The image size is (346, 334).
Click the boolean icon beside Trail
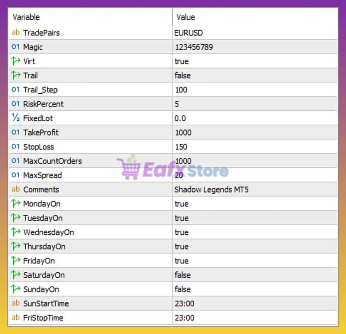[x=16, y=75]
